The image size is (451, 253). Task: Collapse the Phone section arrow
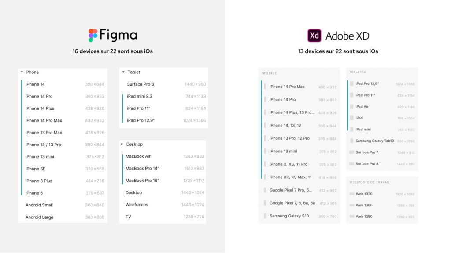point(22,72)
